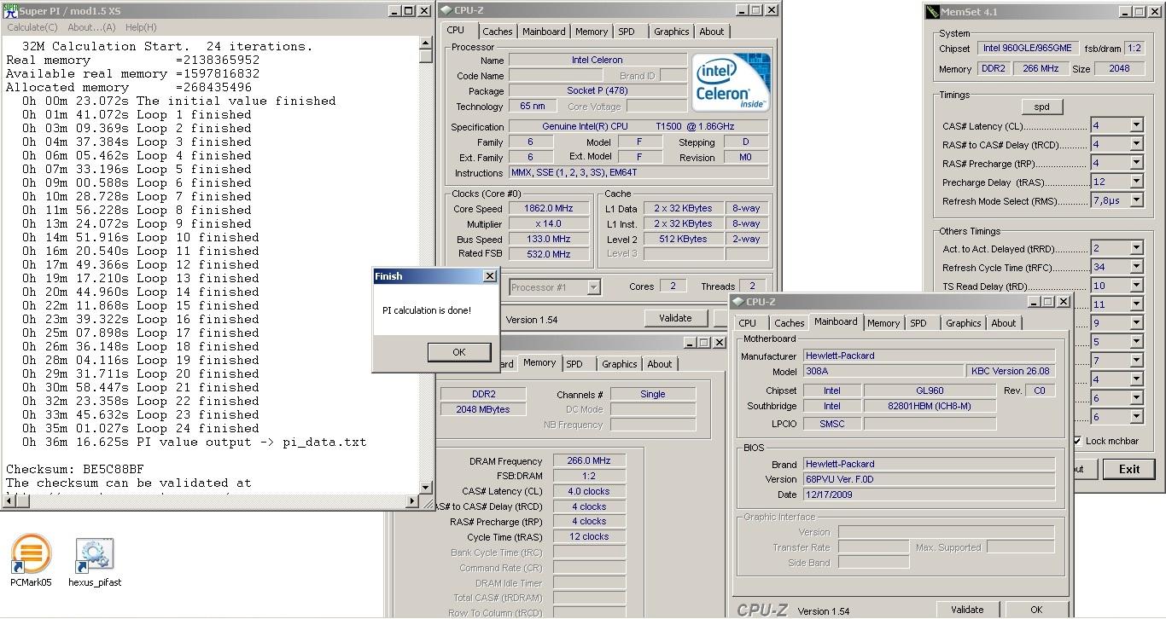This screenshot has width=1166, height=619.
Task: Click the Core Speed value 1862.0 MHz
Action: (548, 208)
